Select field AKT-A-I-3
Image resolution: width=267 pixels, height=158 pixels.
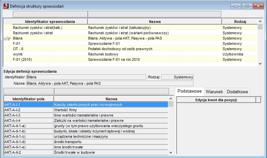pyautogui.click(x=28, y=115)
